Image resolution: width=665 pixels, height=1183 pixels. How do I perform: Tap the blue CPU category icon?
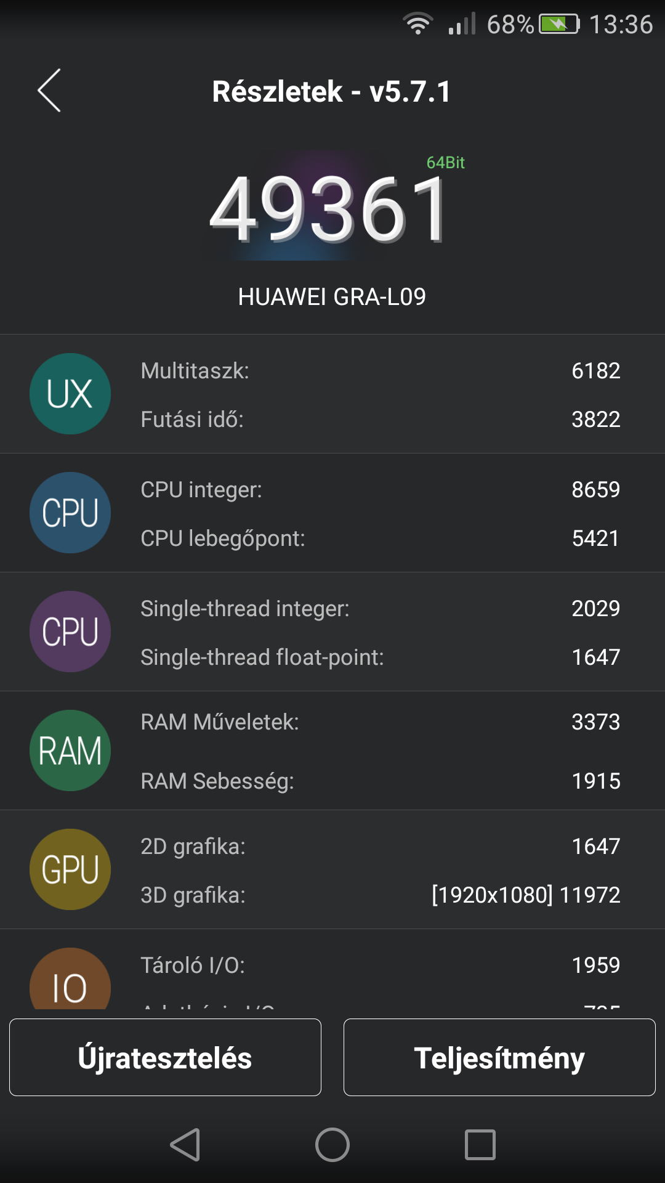pos(70,513)
